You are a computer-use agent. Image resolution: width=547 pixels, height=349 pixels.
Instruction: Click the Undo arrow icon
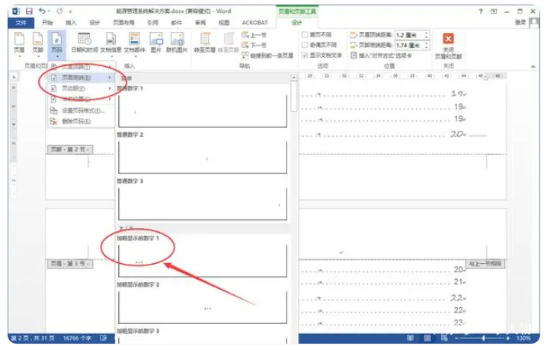[41, 11]
